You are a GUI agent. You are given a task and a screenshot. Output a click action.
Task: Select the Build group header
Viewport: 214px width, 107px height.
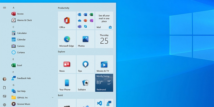[x=60, y=95]
